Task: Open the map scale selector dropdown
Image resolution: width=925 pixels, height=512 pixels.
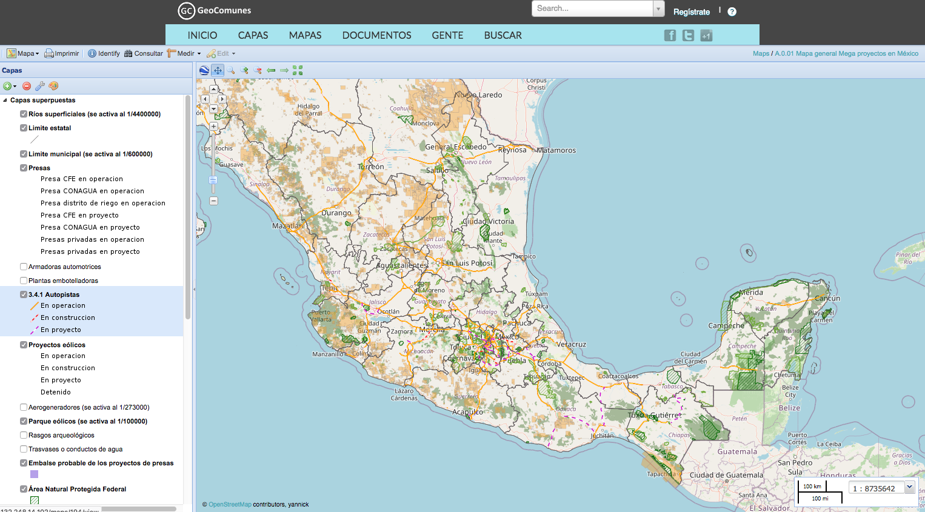Action: pos(909,487)
